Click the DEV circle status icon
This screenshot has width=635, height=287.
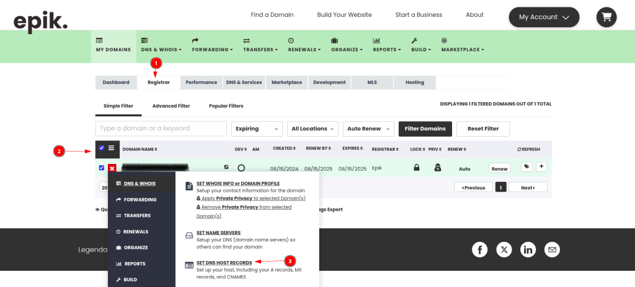[241, 168]
